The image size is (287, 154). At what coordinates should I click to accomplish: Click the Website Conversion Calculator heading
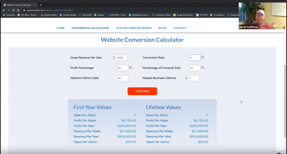coord(142,40)
